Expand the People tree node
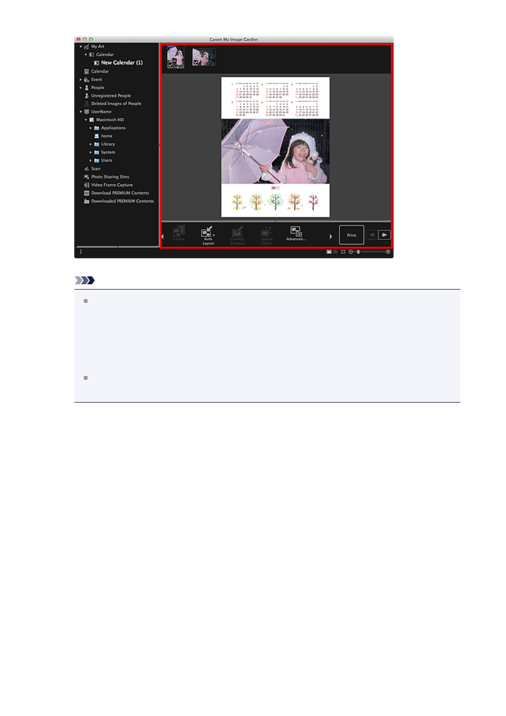Screen dimensions: 506x716 (x=81, y=88)
